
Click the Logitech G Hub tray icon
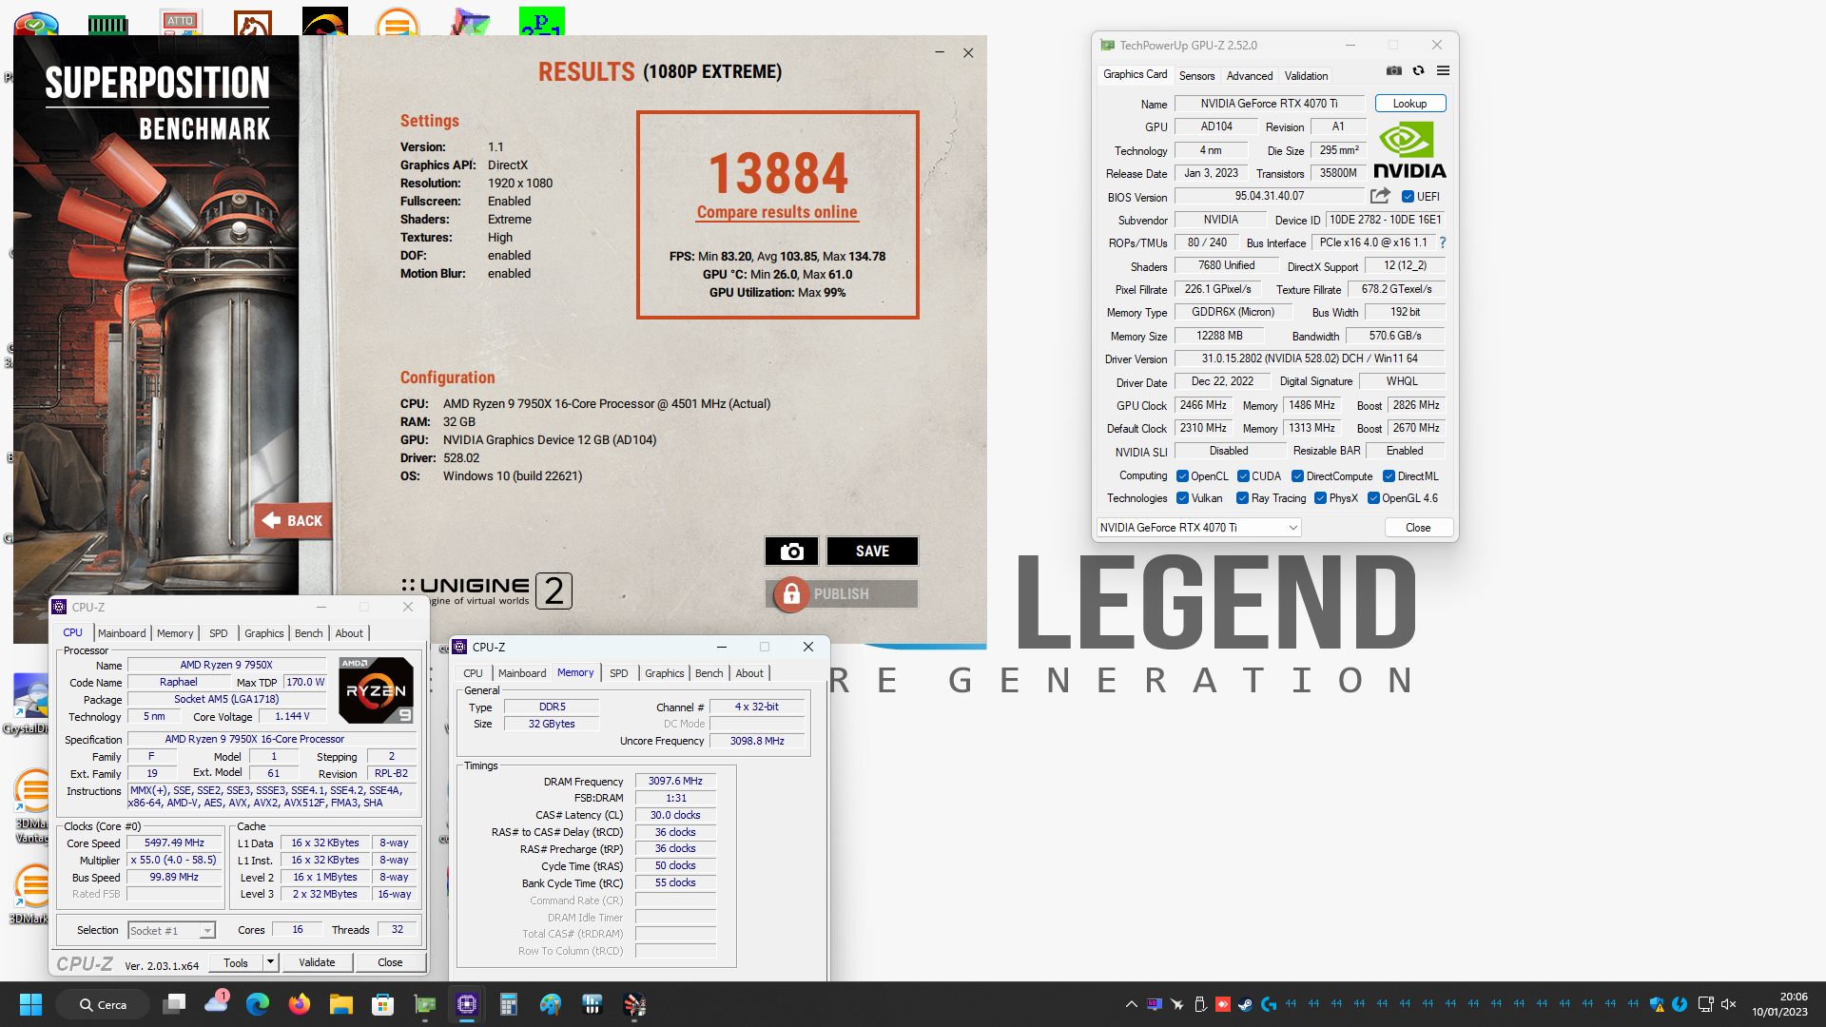click(1268, 1004)
